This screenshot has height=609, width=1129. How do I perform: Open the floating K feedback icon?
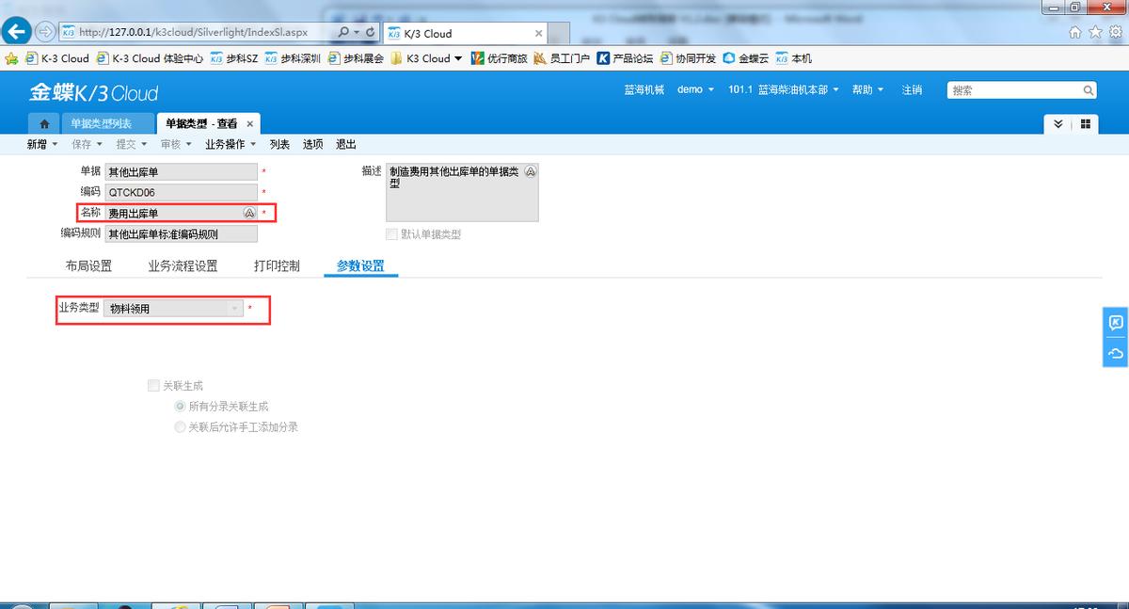click(1114, 322)
